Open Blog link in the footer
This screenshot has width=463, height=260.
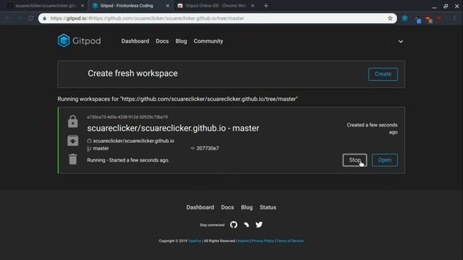pyautogui.click(x=247, y=207)
